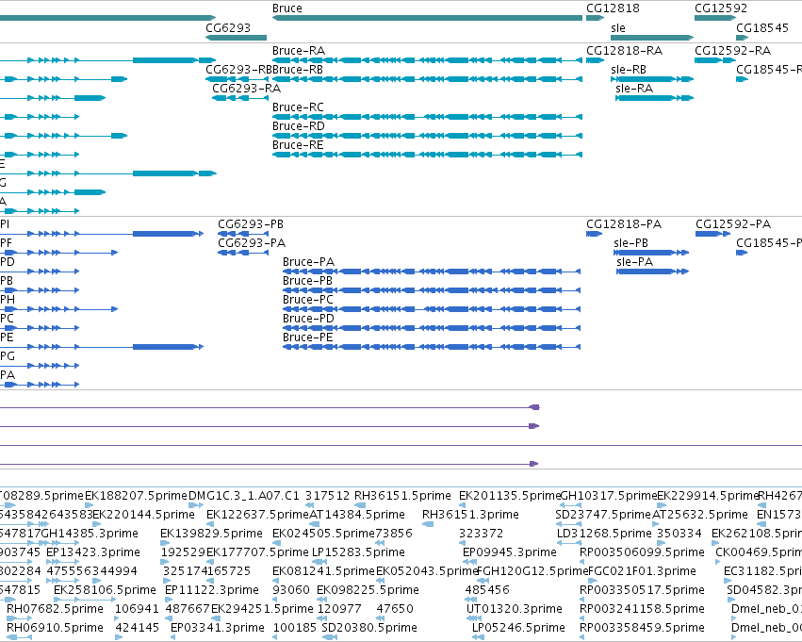
Task: Open the CG12818 gene label
Action: point(613,8)
